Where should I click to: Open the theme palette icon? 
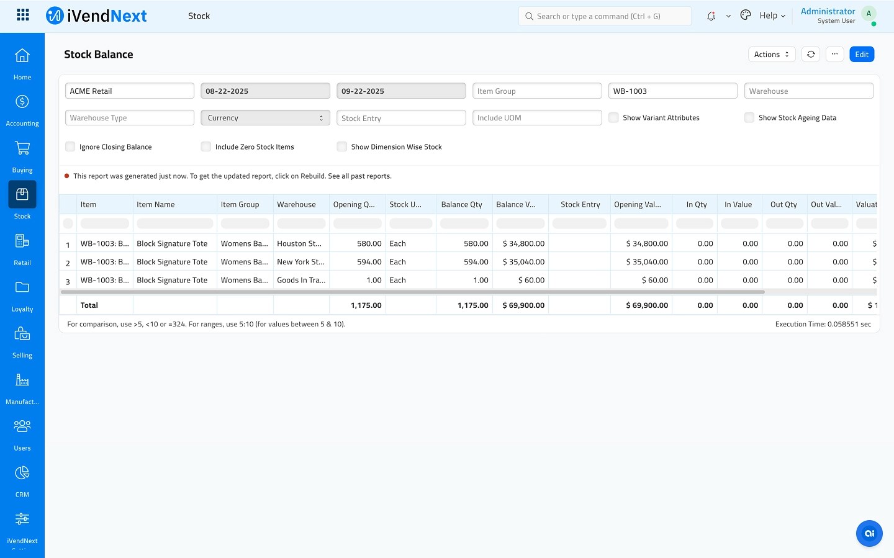pos(746,16)
